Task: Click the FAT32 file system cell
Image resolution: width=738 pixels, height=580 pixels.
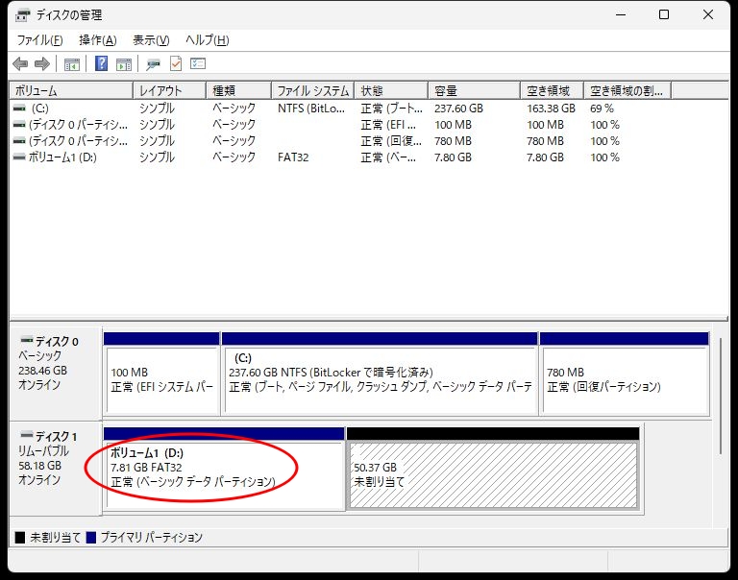Action: pyautogui.click(x=293, y=157)
